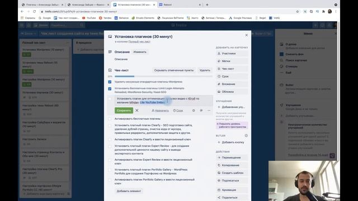Check 'Активировать плагин Expert Review' item
Screen dimensions: 358x201
110,160
